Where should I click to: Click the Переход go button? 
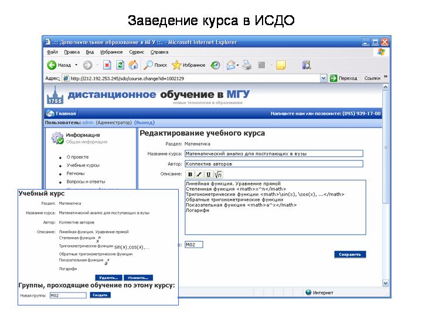[343, 78]
